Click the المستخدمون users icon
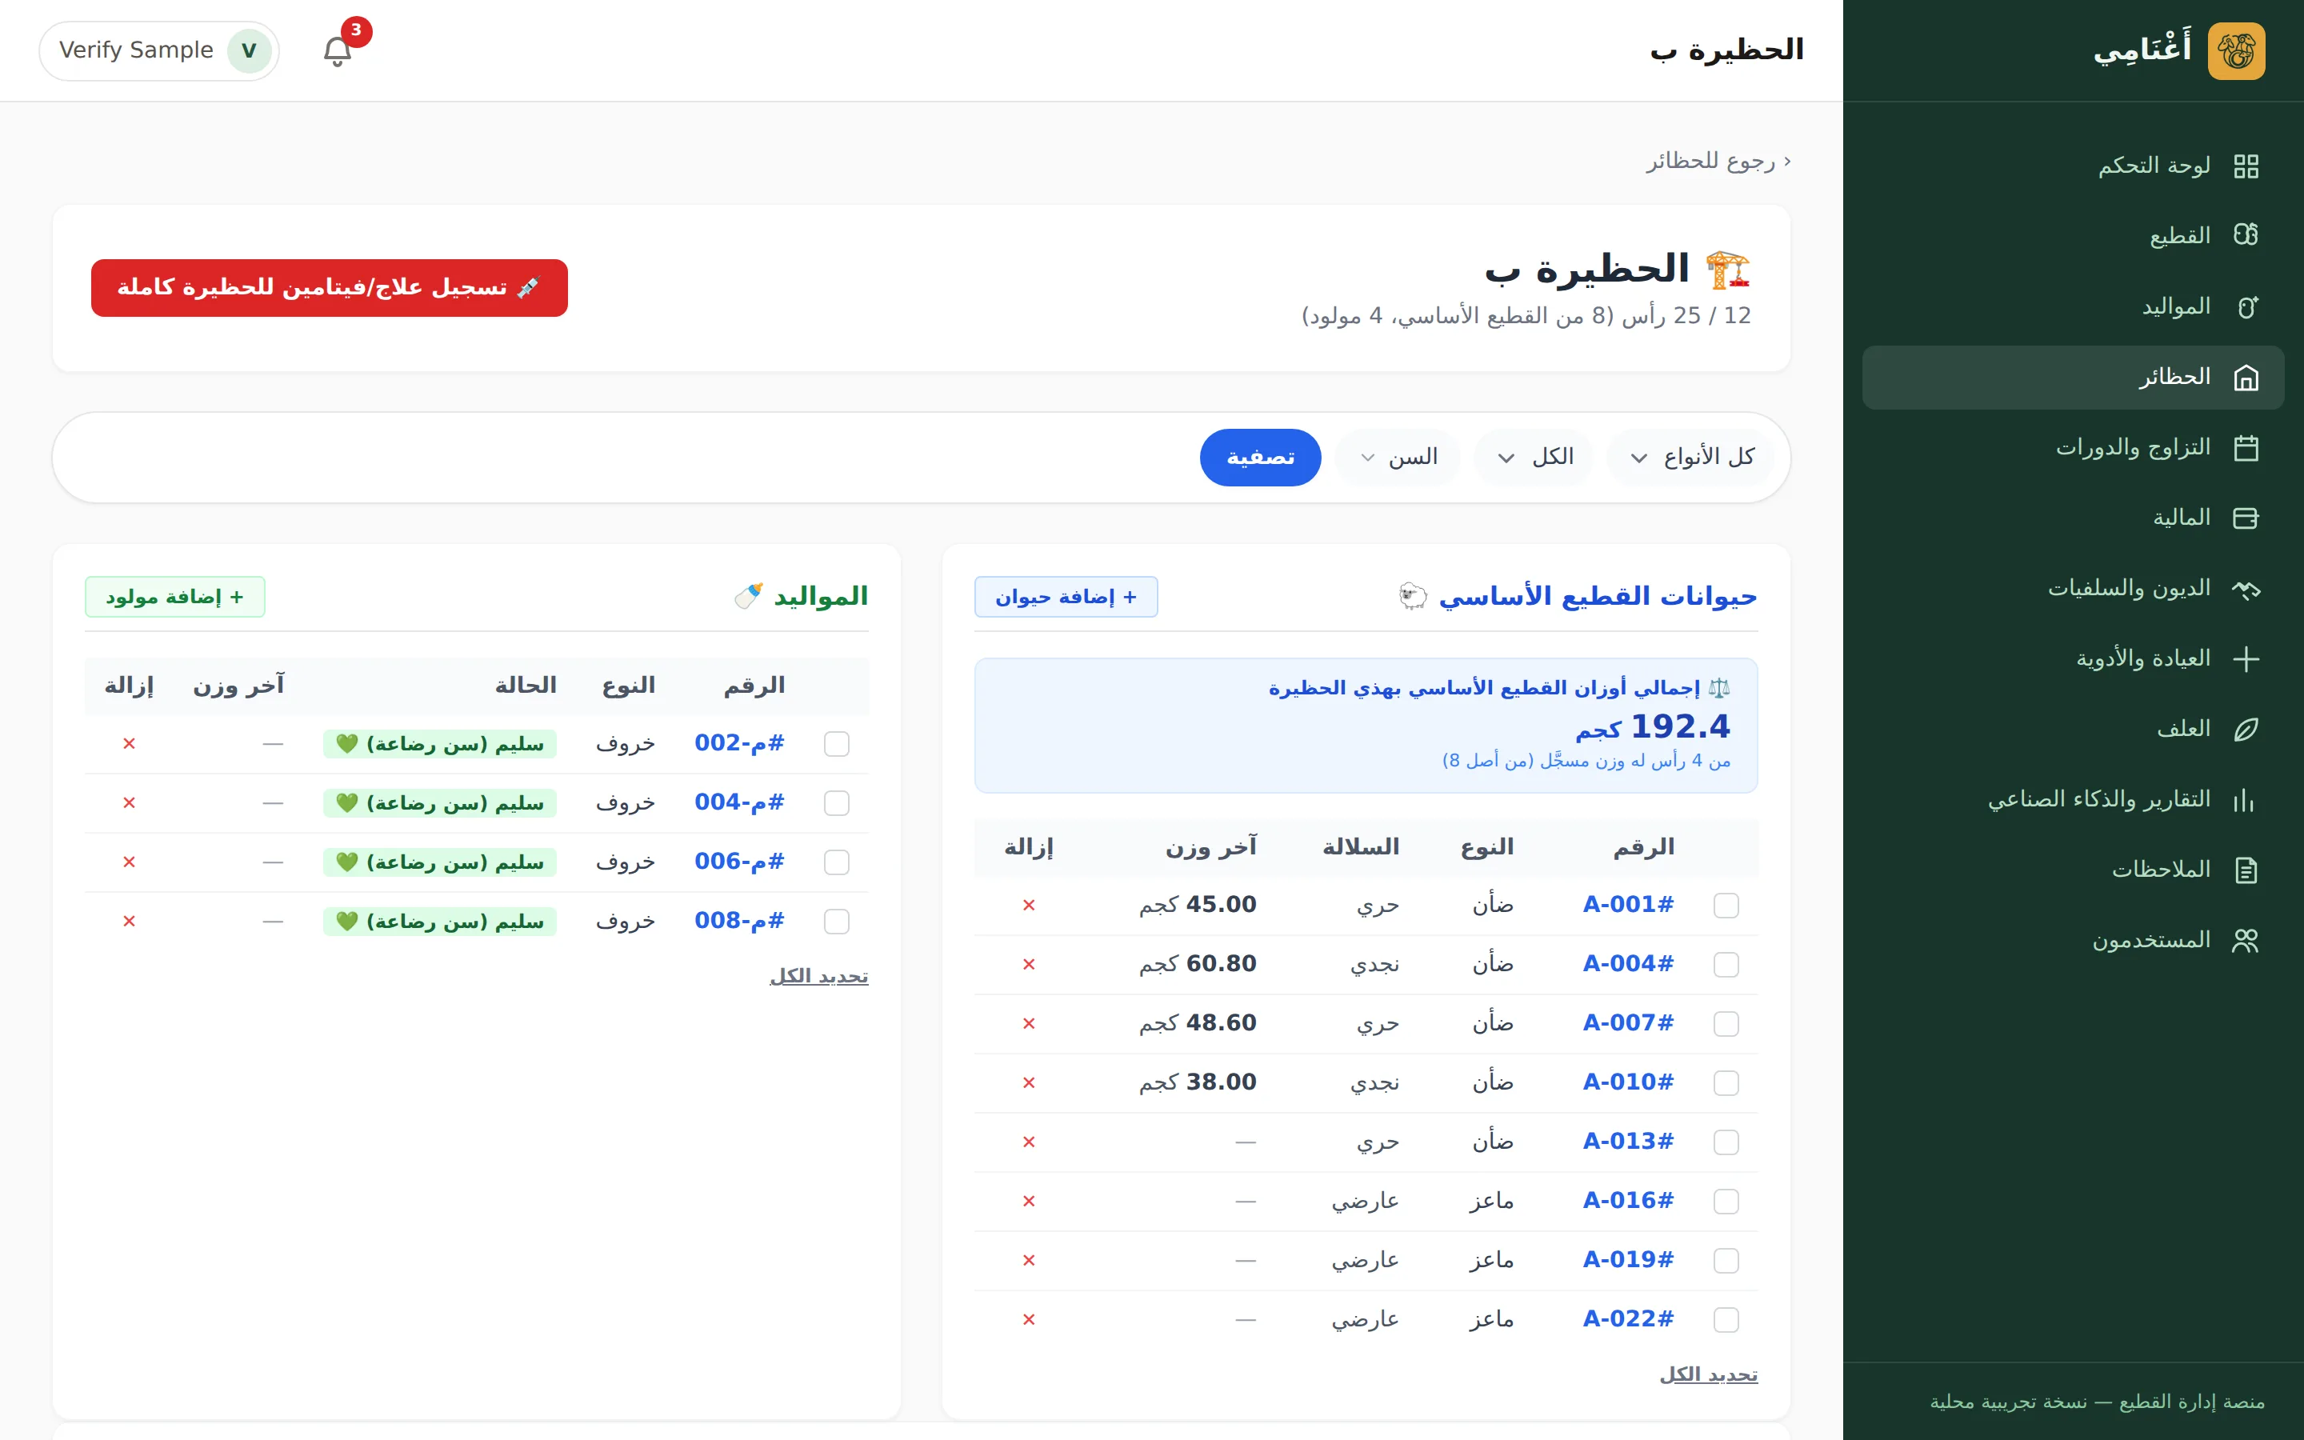Viewport: 2304px width, 1440px height. [2246, 941]
